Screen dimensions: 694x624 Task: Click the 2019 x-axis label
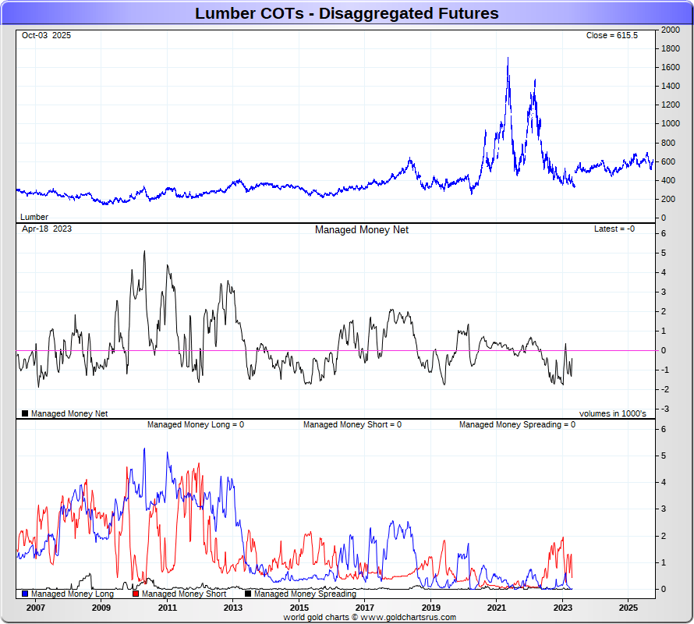[430, 608]
